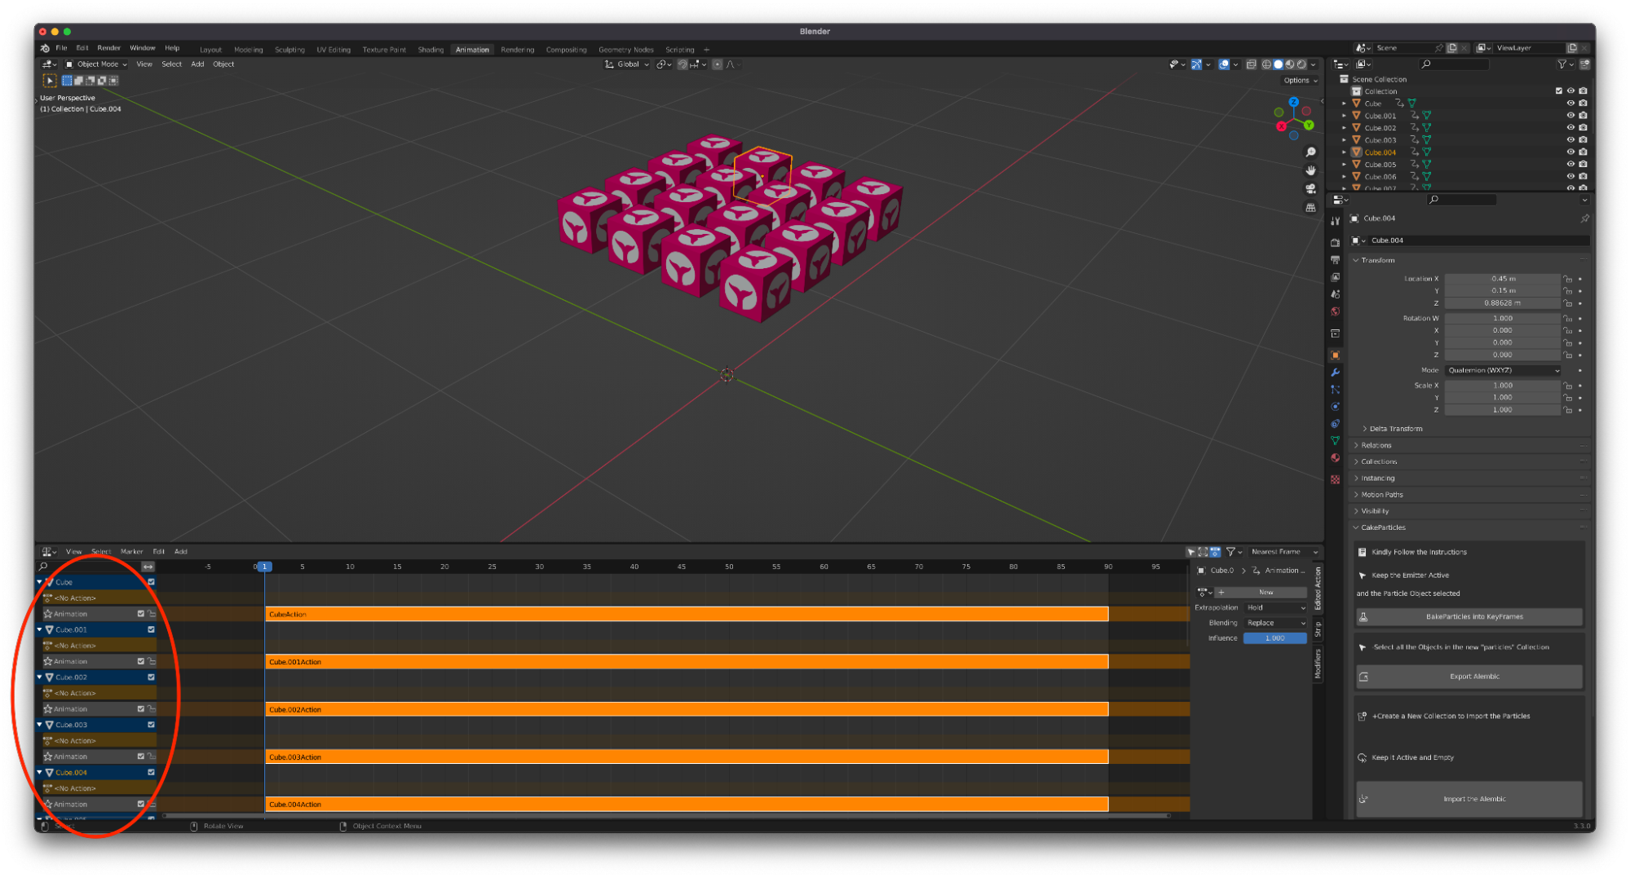Viewport: 1630px width, 878px height.
Task: Click the Z axis on navigation gizmo
Action: click(1294, 103)
